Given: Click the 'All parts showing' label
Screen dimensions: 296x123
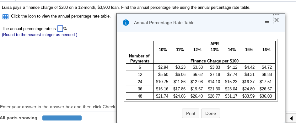Looking at the screenshot, I should click(19, 118).
